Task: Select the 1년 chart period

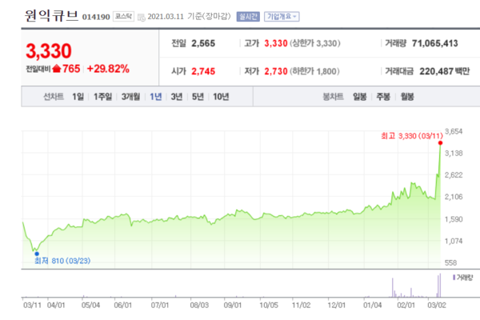Action: pos(156,97)
